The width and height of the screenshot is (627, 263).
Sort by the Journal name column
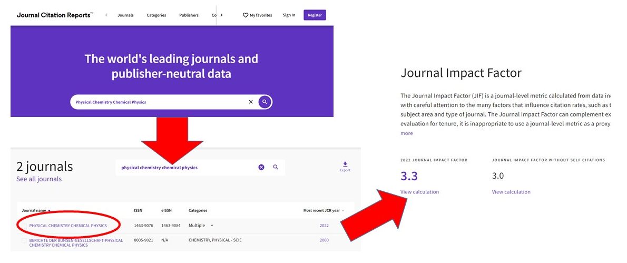[36, 210]
